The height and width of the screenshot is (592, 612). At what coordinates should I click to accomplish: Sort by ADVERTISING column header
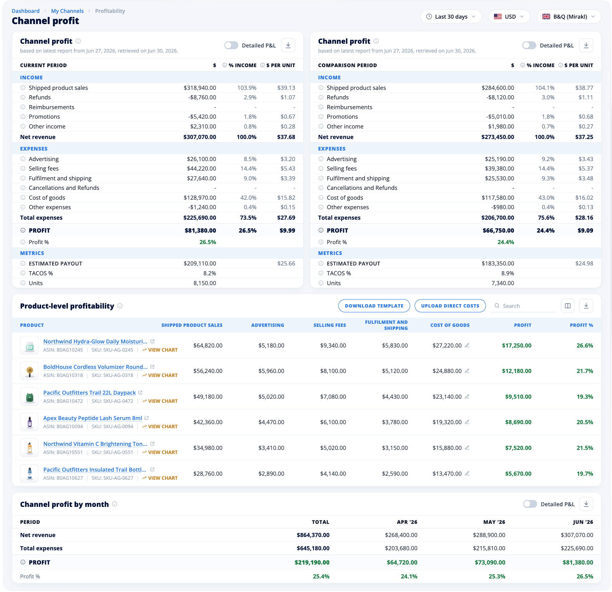(x=267, y=325)
